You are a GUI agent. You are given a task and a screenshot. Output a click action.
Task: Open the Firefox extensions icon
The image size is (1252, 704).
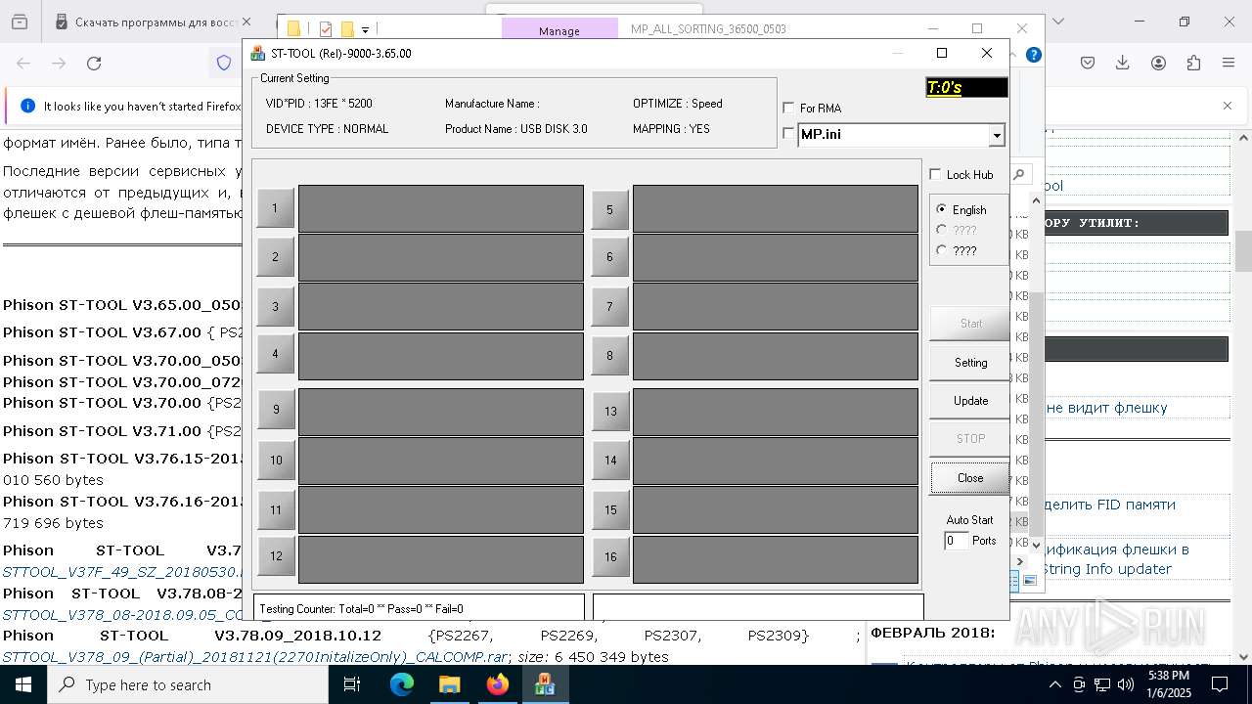tap(1193, 64)
